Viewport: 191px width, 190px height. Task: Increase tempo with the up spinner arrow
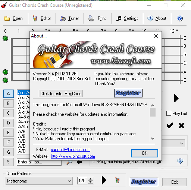click(91, 179)
